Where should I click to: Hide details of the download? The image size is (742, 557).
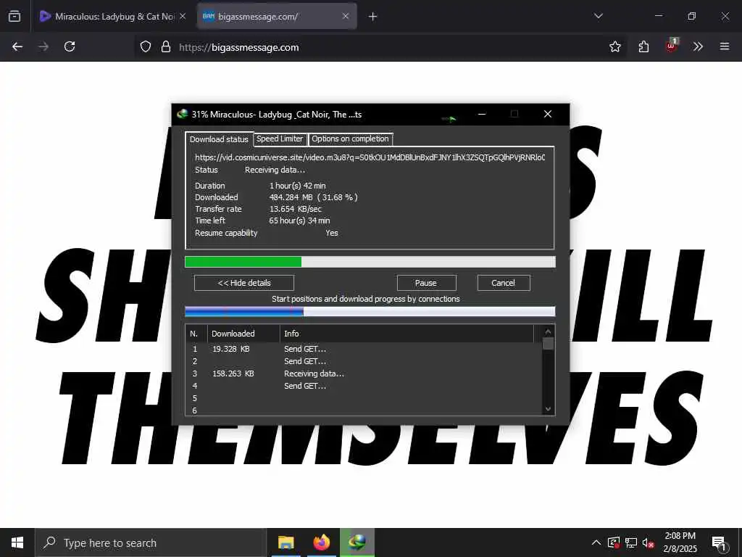244,283
